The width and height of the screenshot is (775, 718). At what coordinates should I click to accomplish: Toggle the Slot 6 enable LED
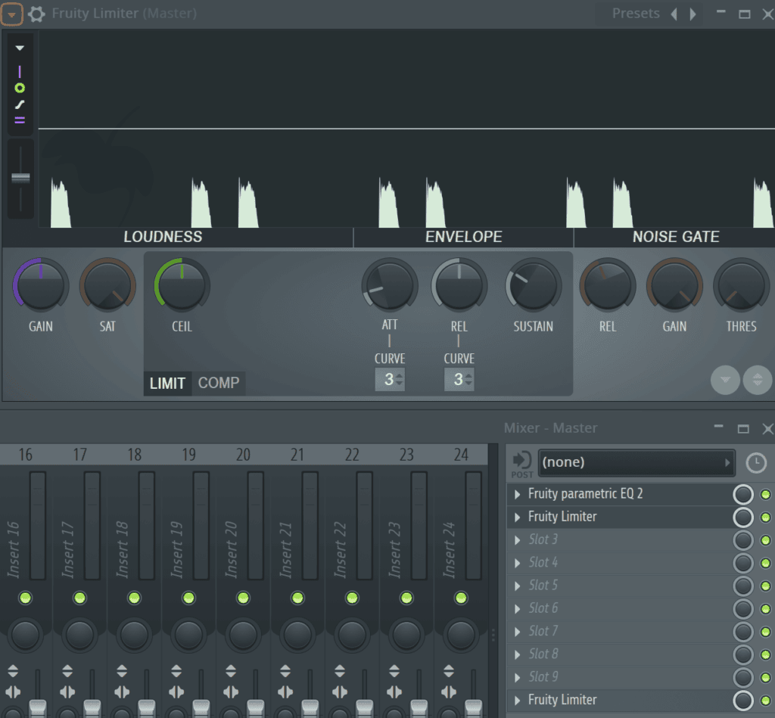(x=765, y=609)
